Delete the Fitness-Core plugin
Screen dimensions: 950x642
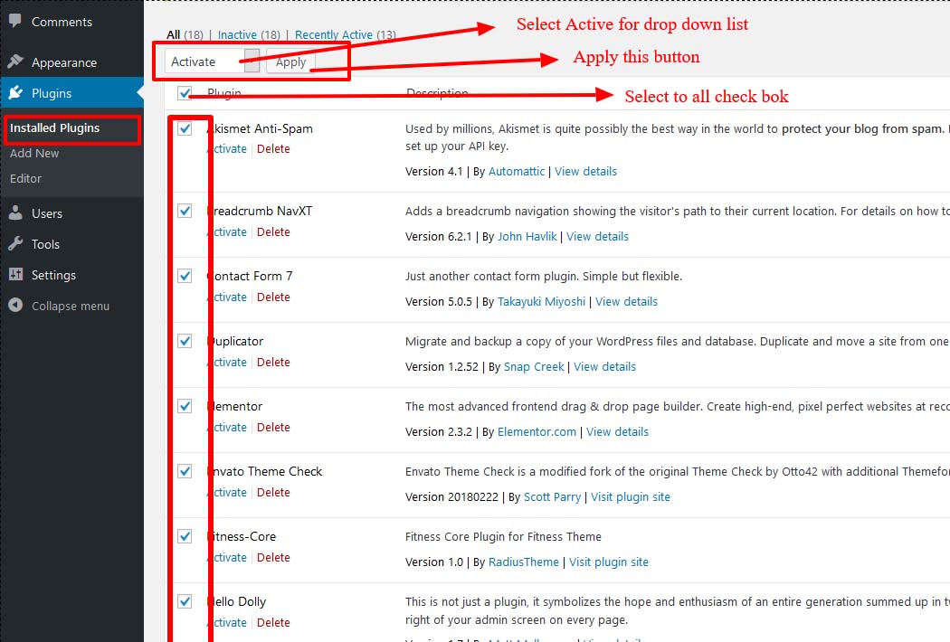point(273,557)
